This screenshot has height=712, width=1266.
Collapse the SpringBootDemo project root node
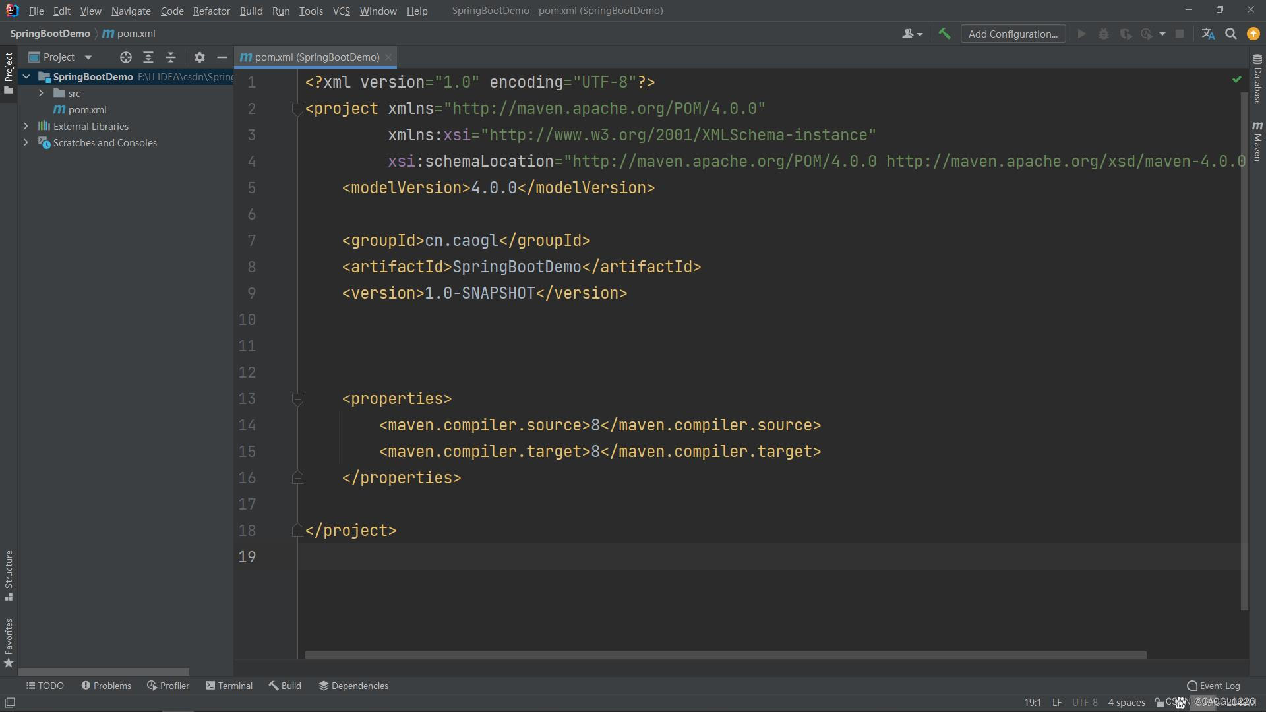[26, 76]
